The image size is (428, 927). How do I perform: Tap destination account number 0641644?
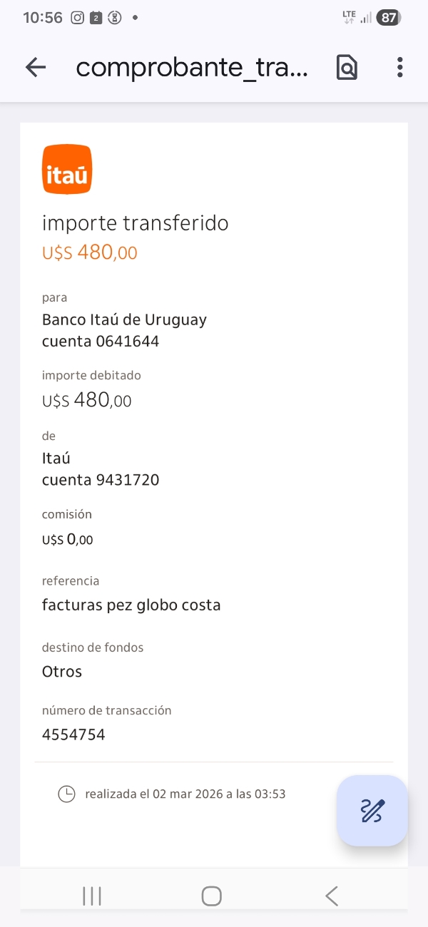click(127, 341)
